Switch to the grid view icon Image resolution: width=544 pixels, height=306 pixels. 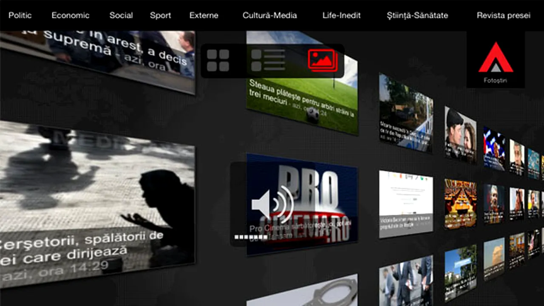coord(218,60)
